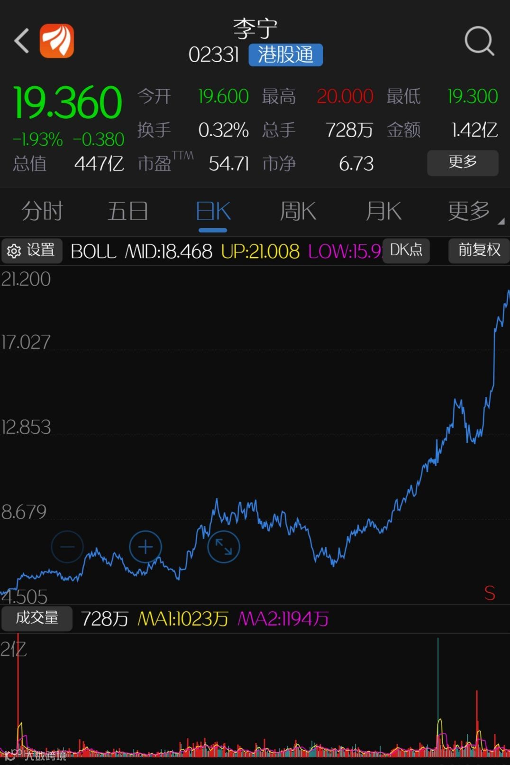Select the 月K tab
This screenshot has width=510, height=765.
click(x=383, y=211)
